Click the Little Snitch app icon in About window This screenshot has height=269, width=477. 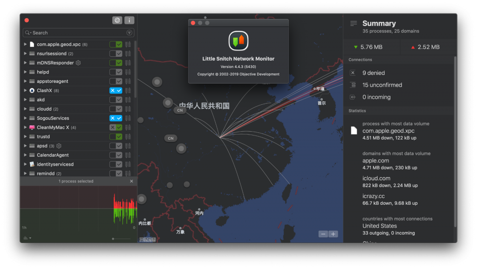(x=238, y=41)
